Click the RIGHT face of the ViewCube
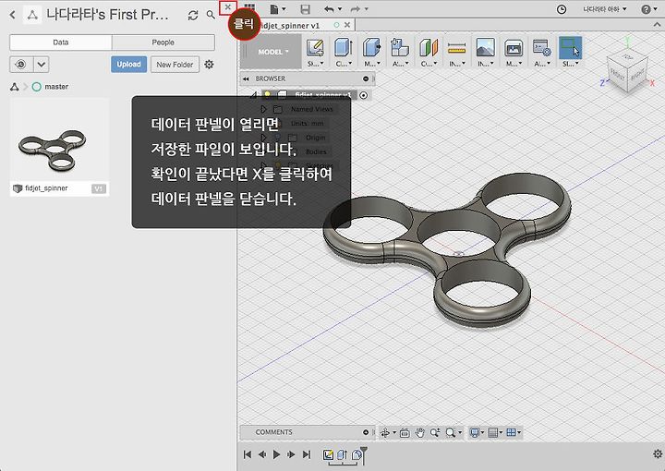The height and width of the screenshot is (471, 665). click(637, 75)
